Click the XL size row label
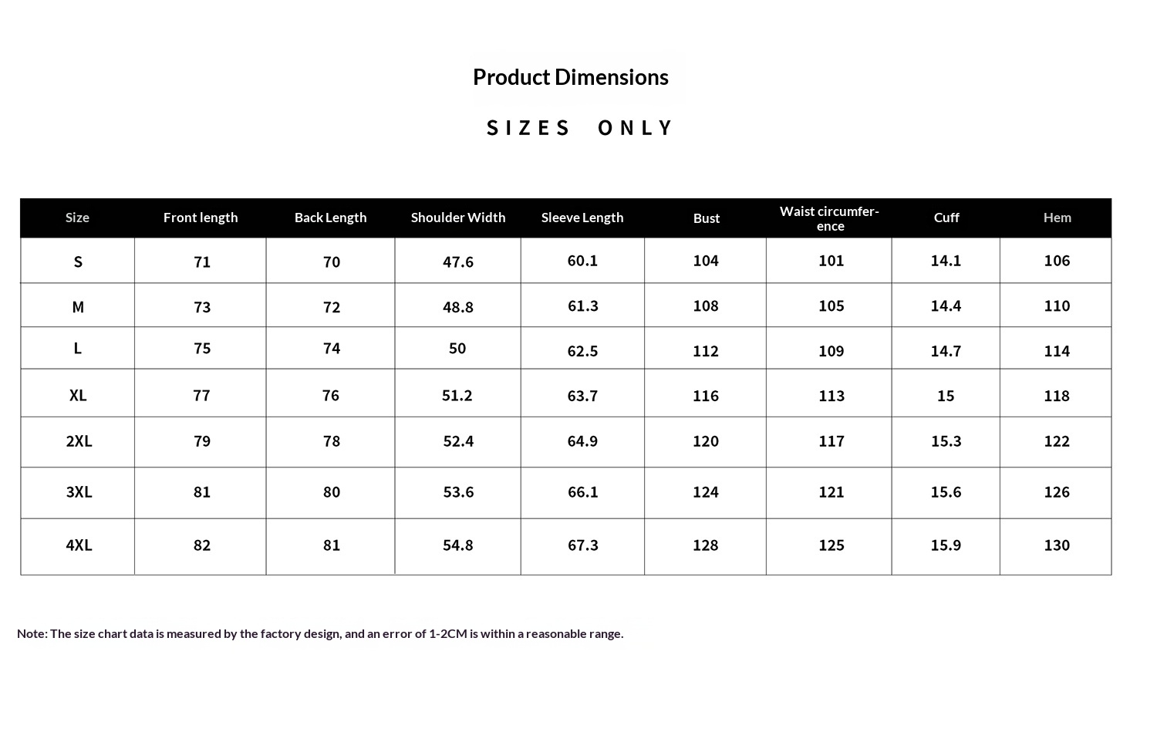The height and width of the screenshot is (739, 1157). [x=78, y=395]
